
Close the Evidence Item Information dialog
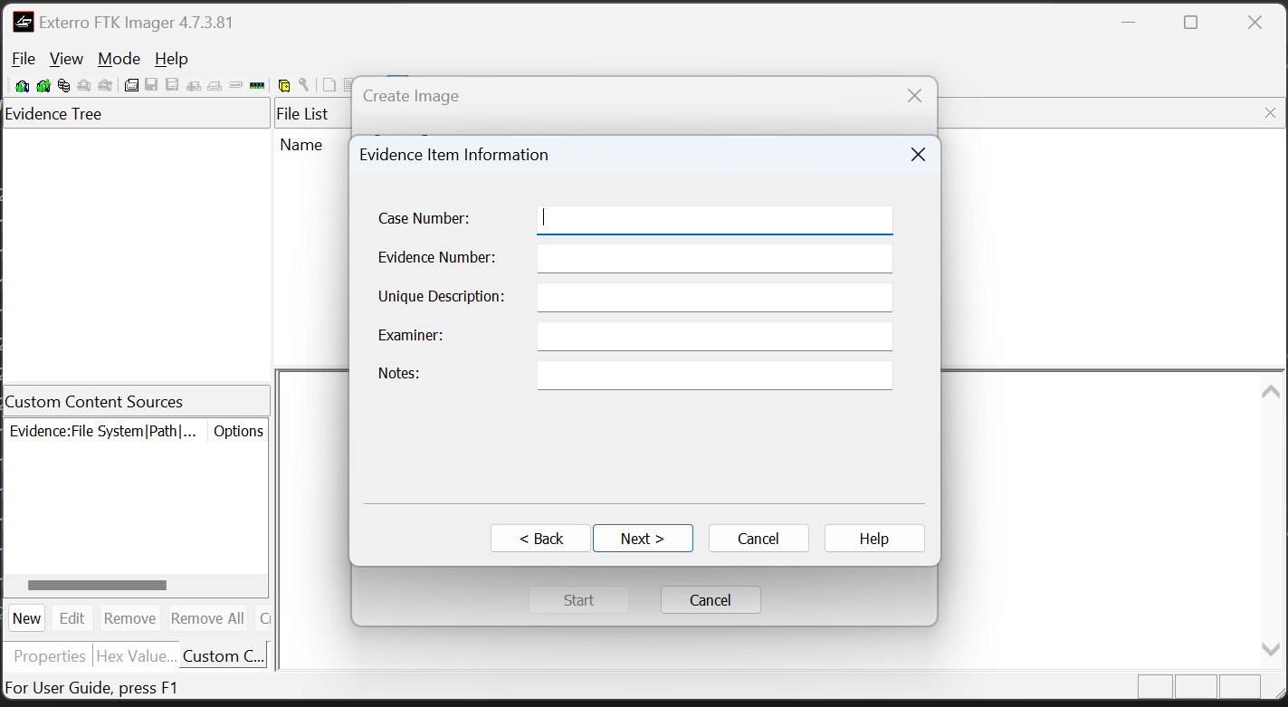(918, 155)
